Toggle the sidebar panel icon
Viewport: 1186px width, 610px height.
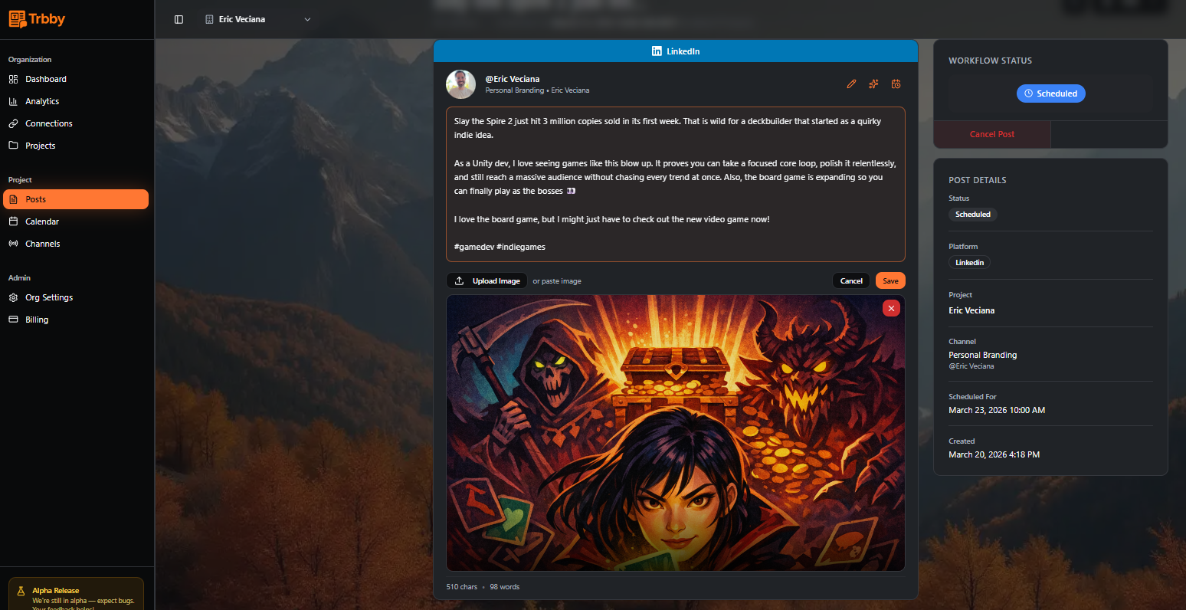point(179,19)
